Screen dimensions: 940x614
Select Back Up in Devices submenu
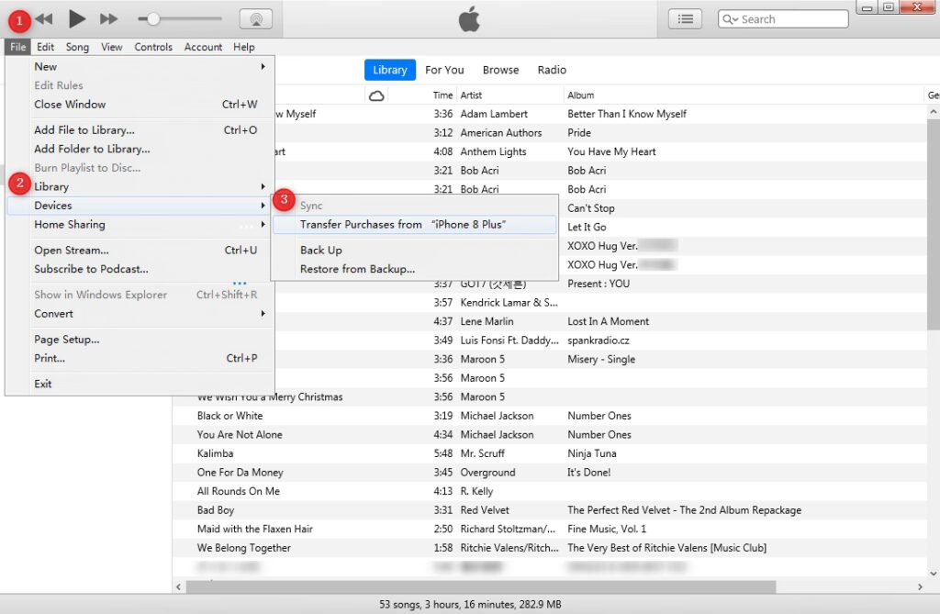[x=320, y=250]
